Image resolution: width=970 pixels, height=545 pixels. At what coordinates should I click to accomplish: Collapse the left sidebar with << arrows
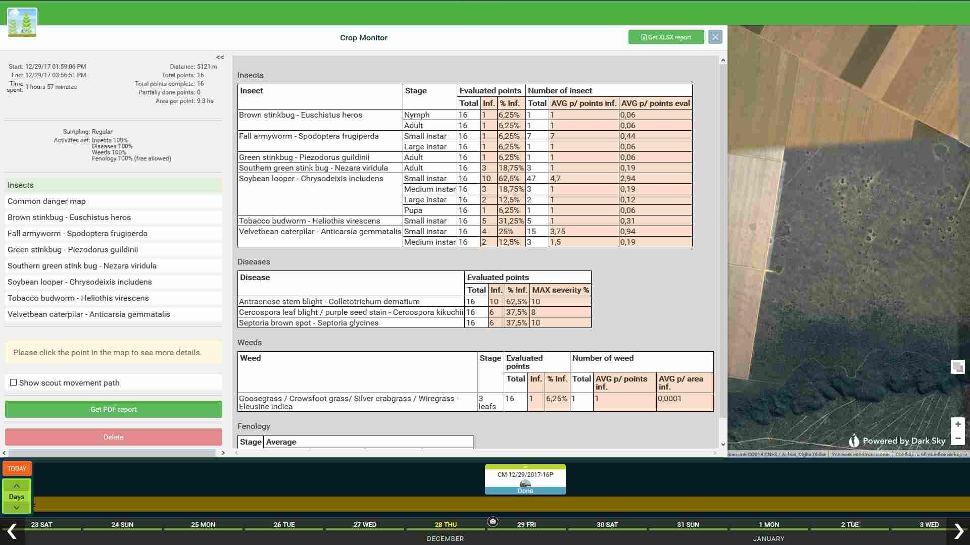(220, 58)
